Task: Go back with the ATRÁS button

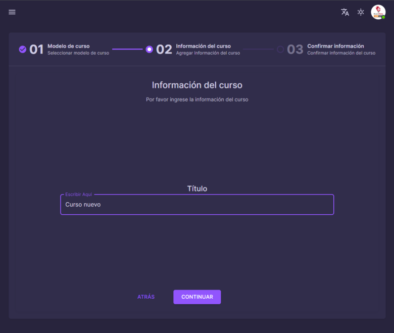Action: (x=146, y=297)
